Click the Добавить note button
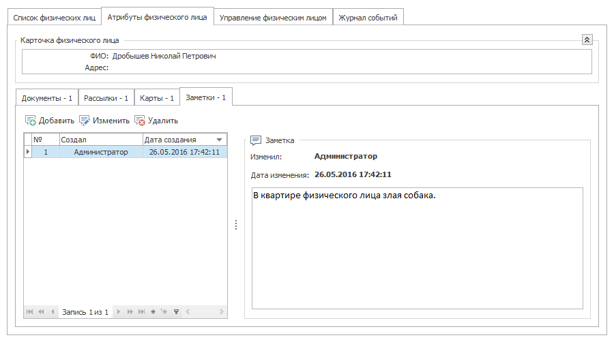 pos(50,121)
